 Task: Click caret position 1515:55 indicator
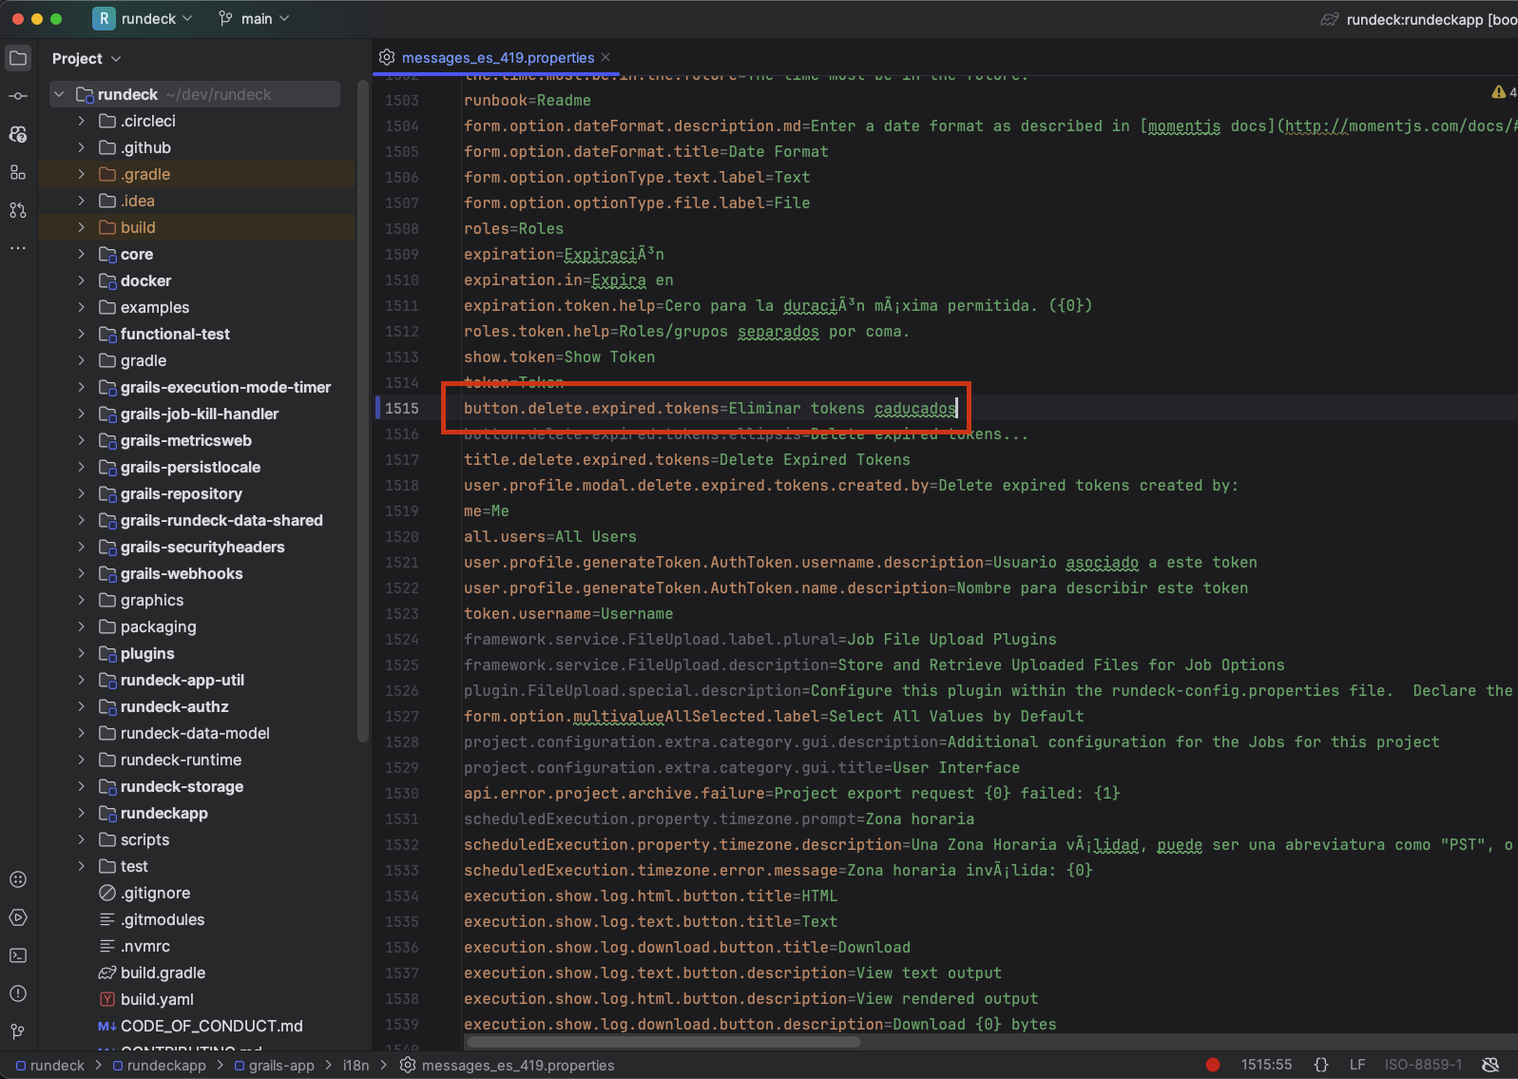(1266, 1065)
